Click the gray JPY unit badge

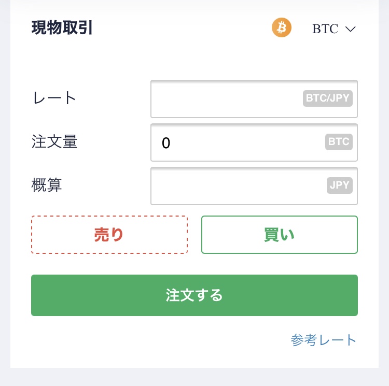[x=339, y=185]
